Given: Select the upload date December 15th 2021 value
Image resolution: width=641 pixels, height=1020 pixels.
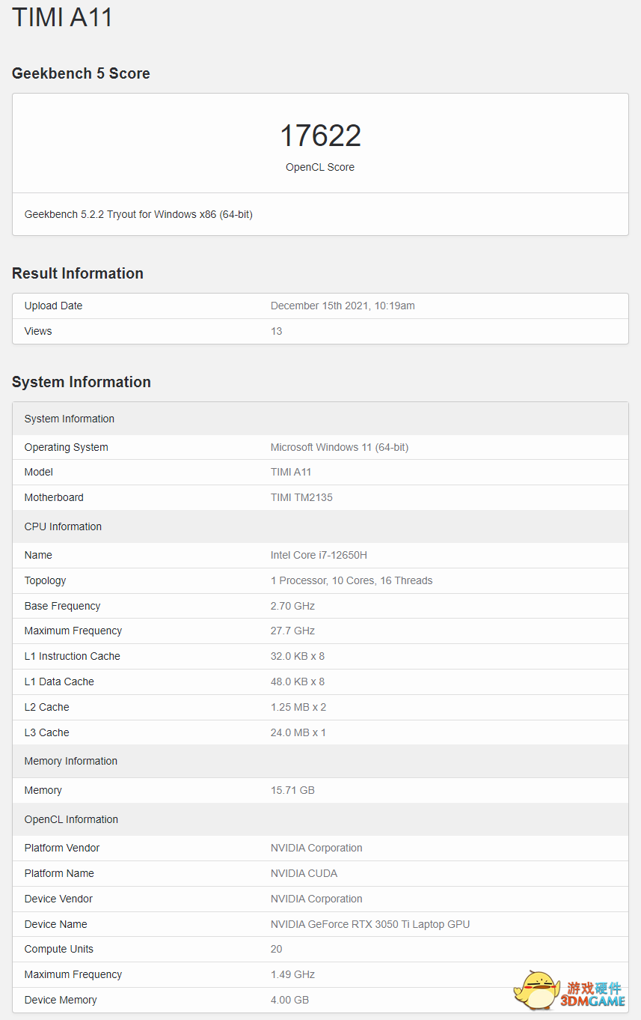Looking at the screenshot, I should [x=343, y=306].
